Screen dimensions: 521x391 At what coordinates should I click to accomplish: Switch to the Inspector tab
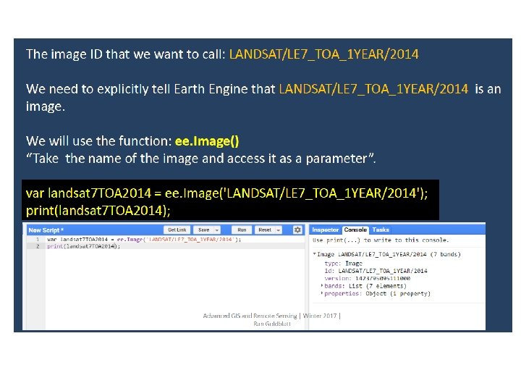[325, 230]
